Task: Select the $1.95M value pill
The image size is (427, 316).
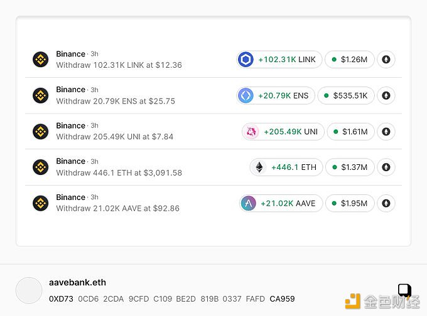Action: (350, 203)
